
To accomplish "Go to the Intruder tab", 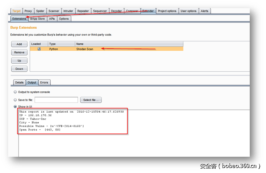I will coord(68,11).
